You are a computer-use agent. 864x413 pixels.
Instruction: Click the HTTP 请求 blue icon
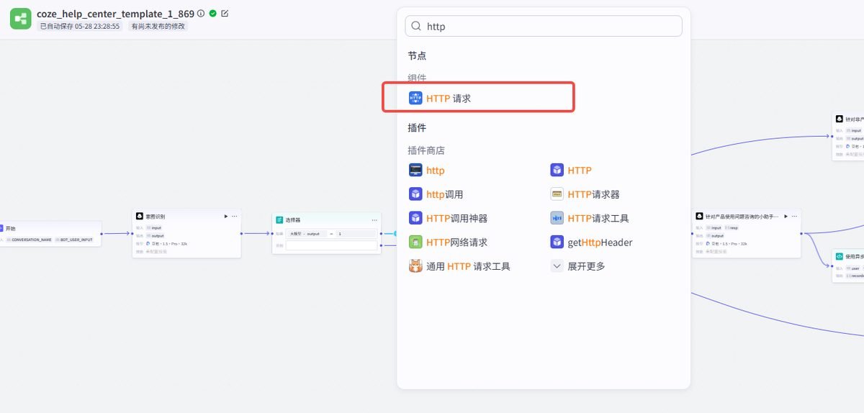(x=415, y=99)
